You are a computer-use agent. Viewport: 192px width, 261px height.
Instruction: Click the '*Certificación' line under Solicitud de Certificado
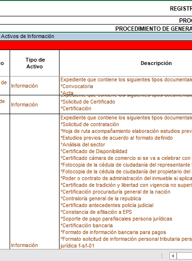pyautogui.click(x=76, y=108)
